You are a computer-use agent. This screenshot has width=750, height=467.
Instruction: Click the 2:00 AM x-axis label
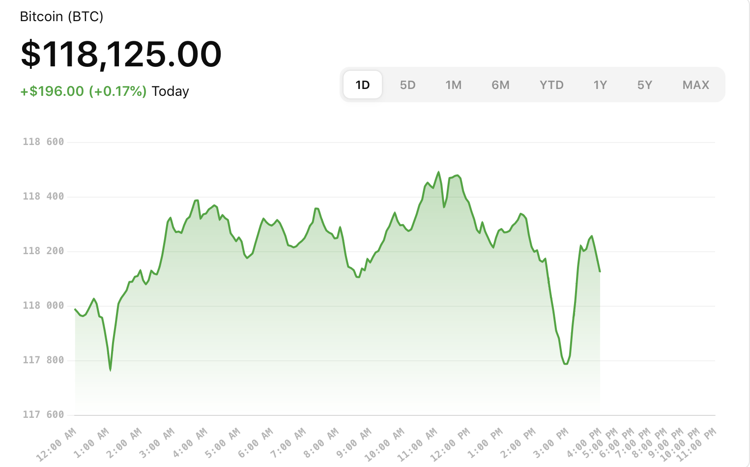[124, 443]
